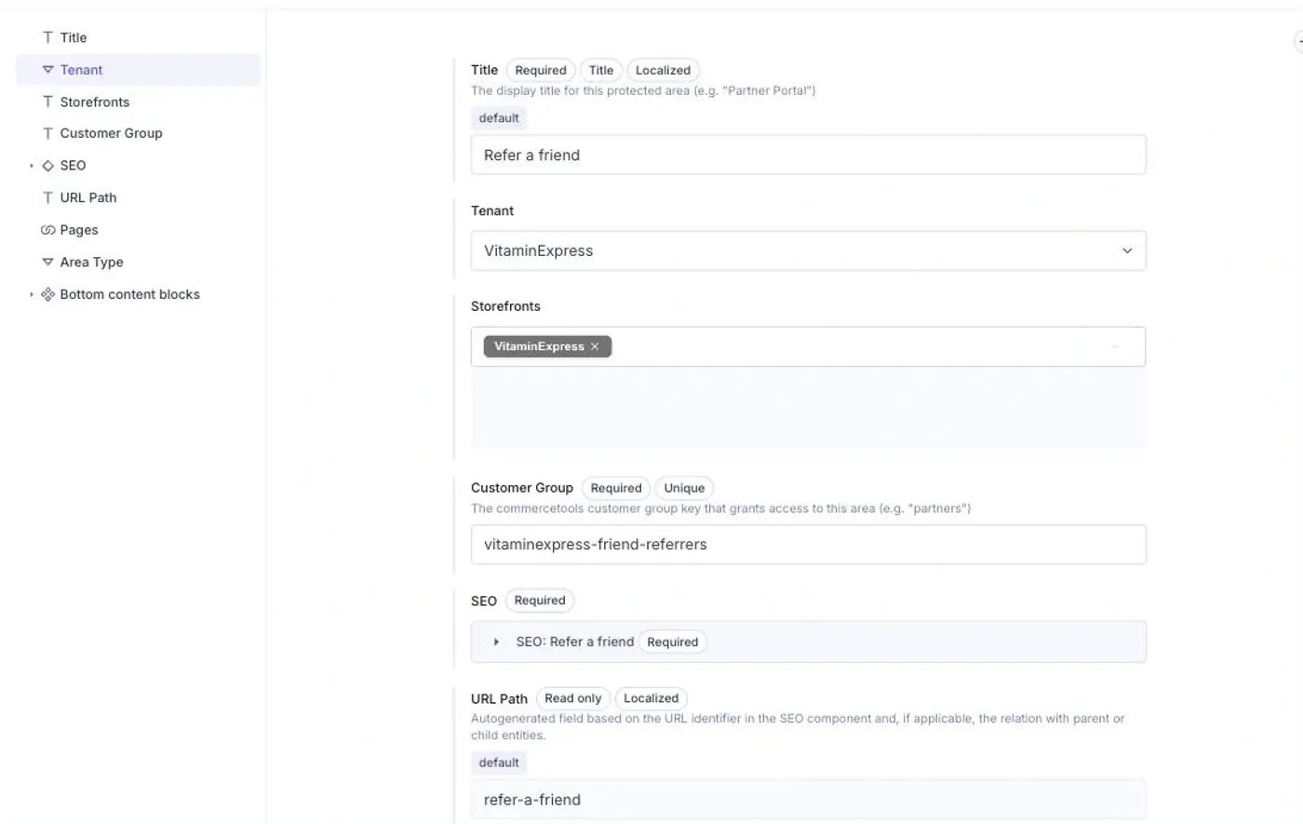Open the Pages label in the sidebar

tap(79, 230)
